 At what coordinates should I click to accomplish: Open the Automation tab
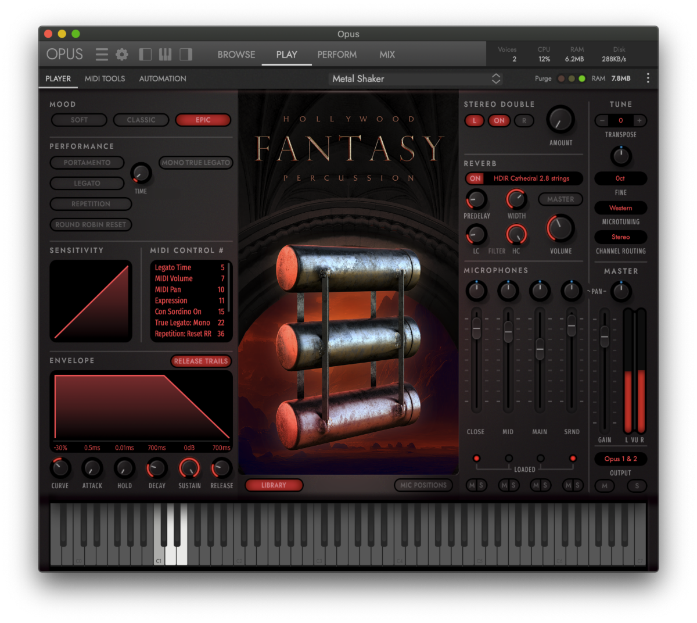(x=163, y=78)
